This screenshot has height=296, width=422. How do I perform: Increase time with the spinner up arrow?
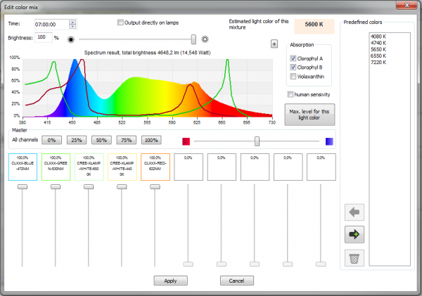(x=73, y=21)
